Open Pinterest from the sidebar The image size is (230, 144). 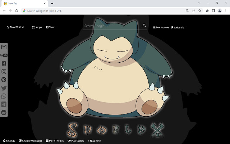pos(4,80)
